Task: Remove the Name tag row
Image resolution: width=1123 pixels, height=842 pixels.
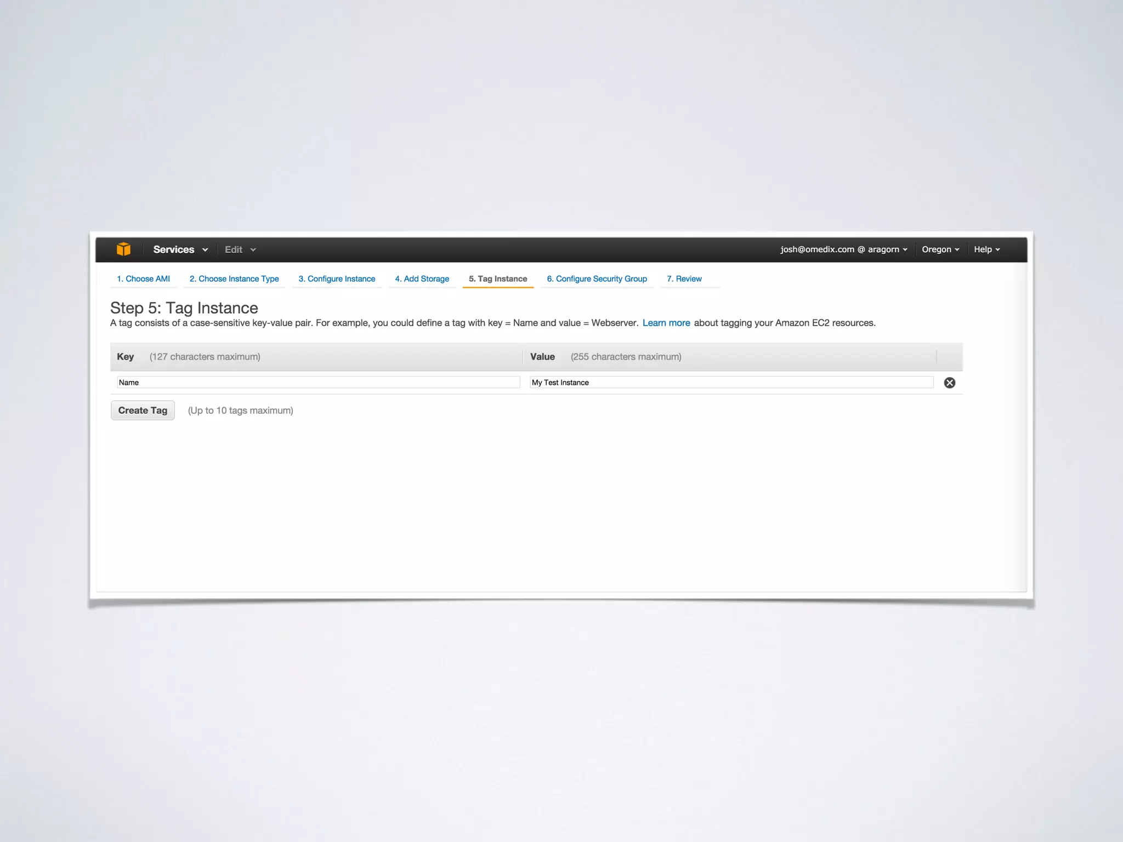Action: click(949, 383)
